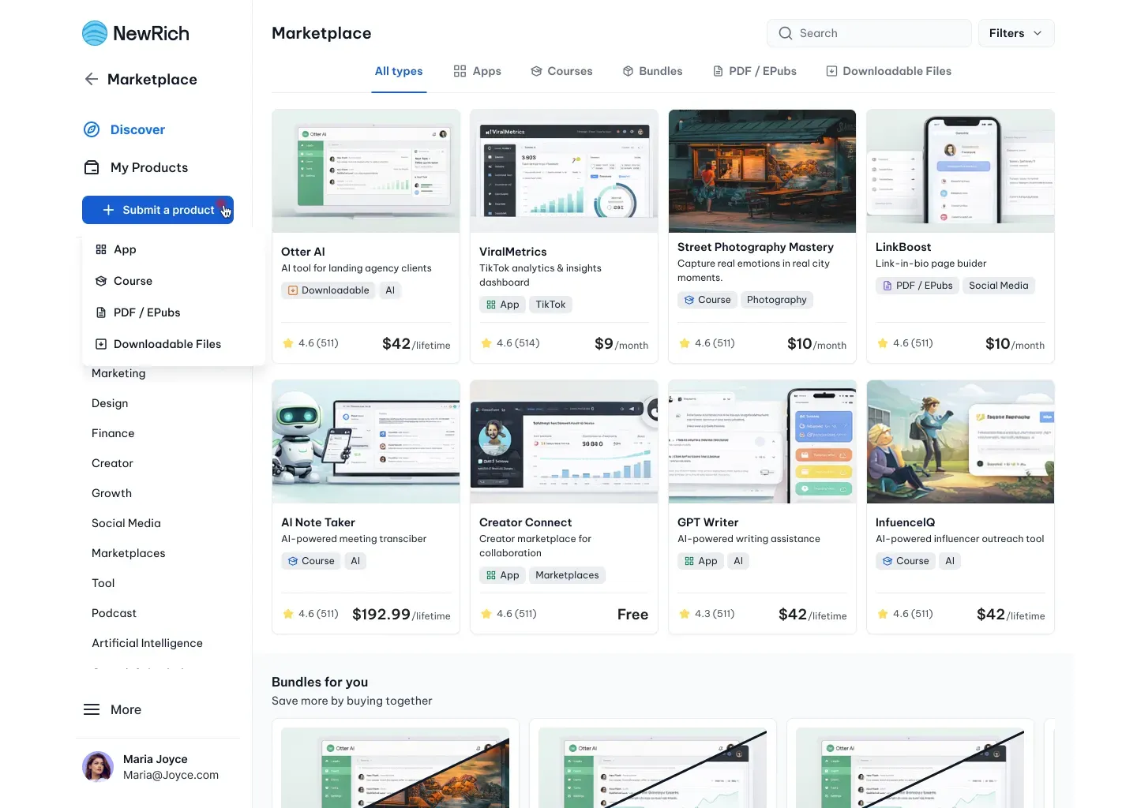Click the back arrow beside Marketplace
The width and height of the screenshot is (1137, 808).
coord(92,79)
